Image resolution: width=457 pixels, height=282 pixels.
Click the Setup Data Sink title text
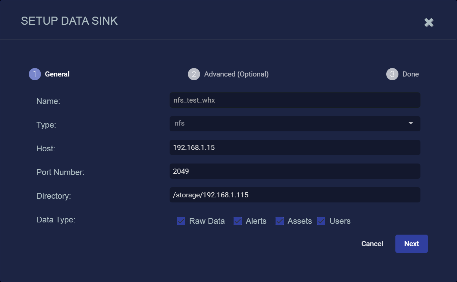click(69, 21)
